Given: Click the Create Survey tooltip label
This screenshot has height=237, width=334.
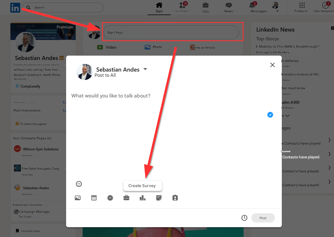Looking at the screenshot, I should pyautogui.click(x=142, y=186).
